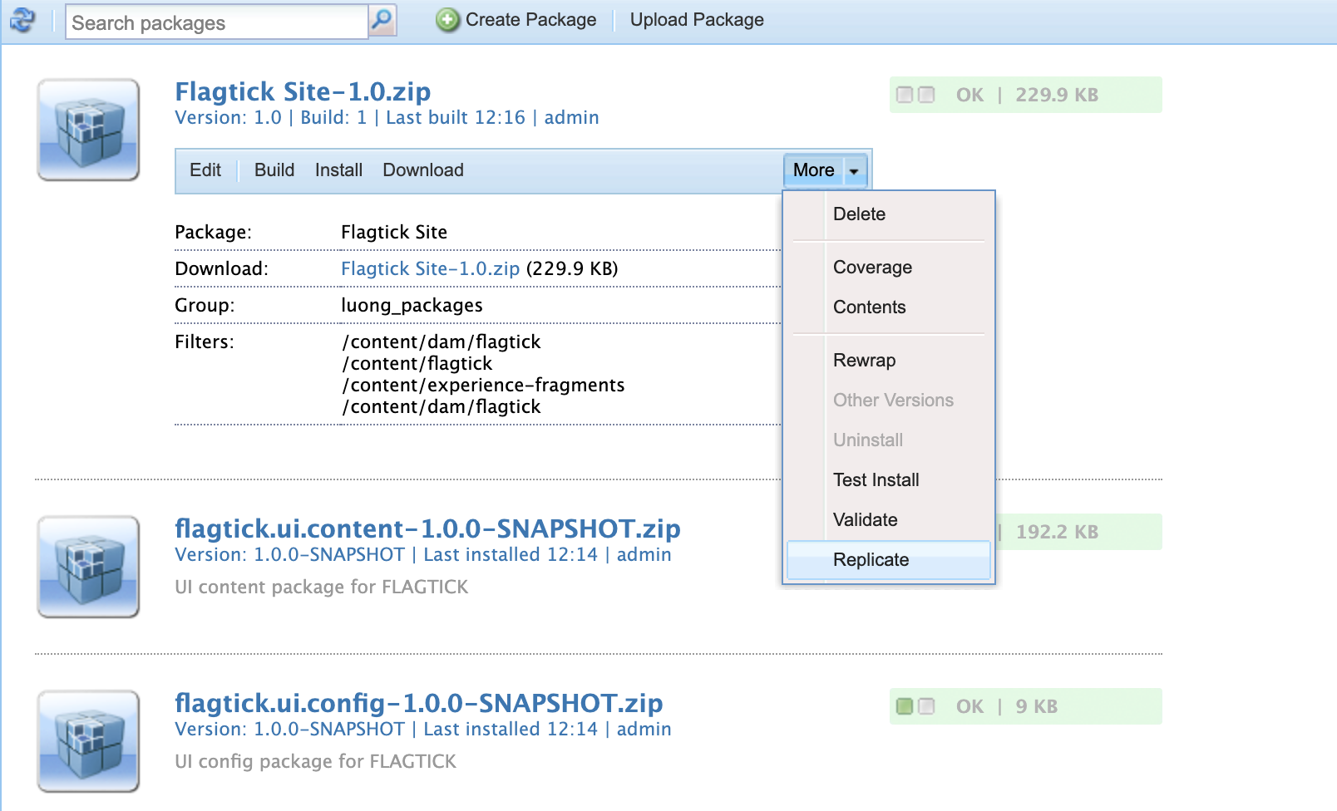
Task: Click green status indicator of flagtick.ui.config
Action: (x=905, y=706)
